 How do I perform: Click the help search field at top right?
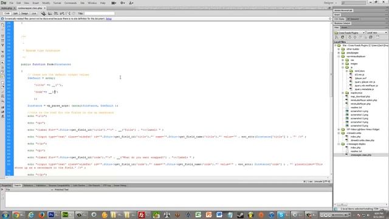tap(354, 3)
